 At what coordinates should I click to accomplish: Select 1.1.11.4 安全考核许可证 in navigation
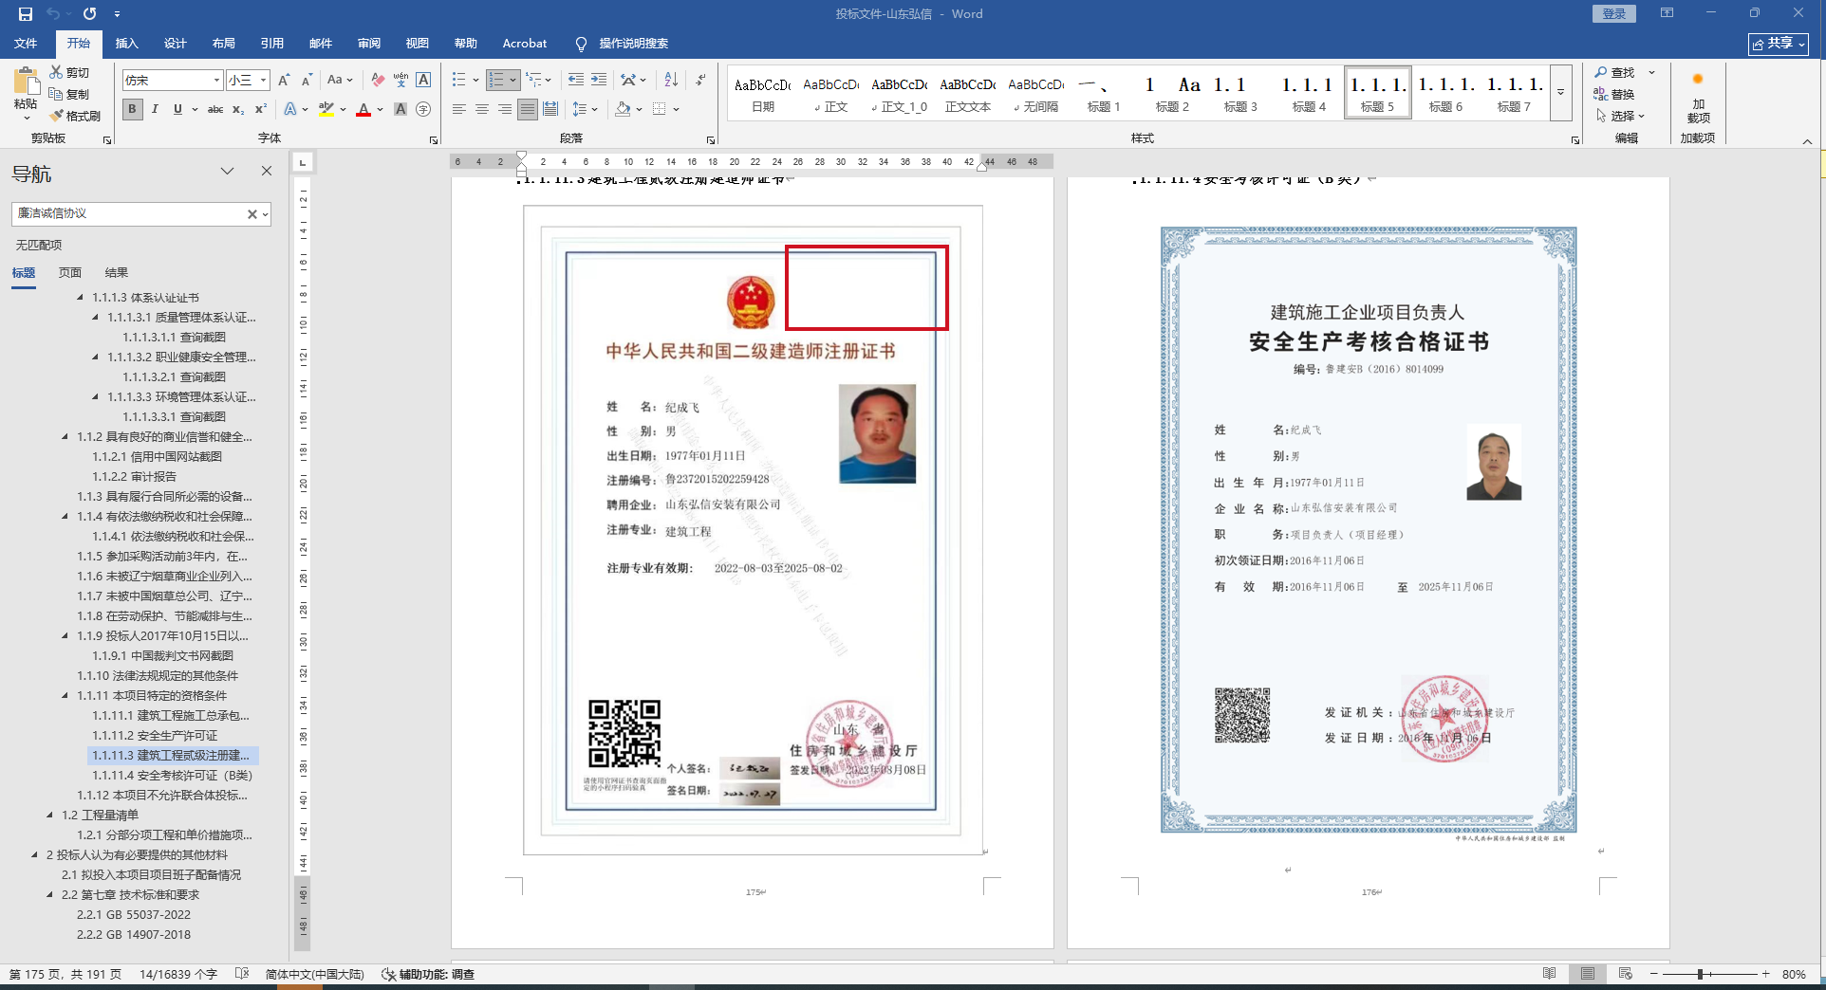(x=172, y=776)
